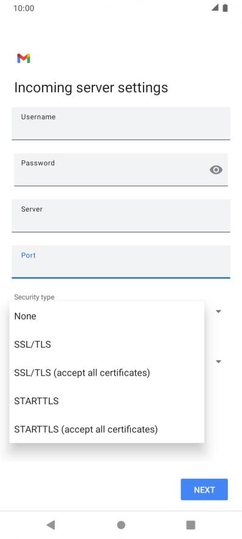This screenshot has width=242, height=539.
Task: Pick STARTTLS security type
Action: [107, 401]
